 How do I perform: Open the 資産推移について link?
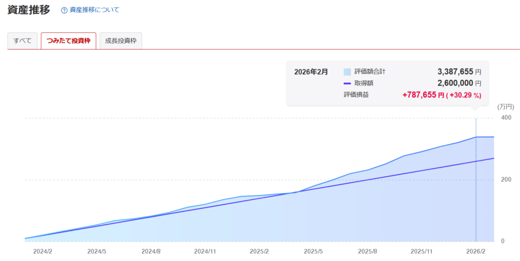tap(94, 10)
